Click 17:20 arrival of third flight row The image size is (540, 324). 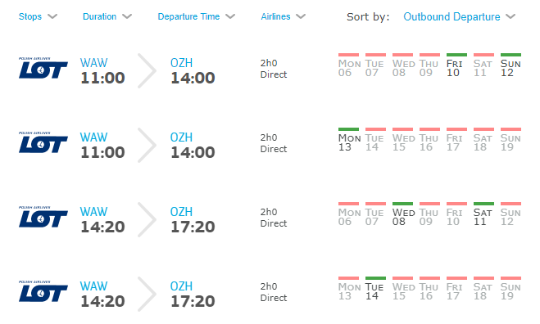[193, 227]
